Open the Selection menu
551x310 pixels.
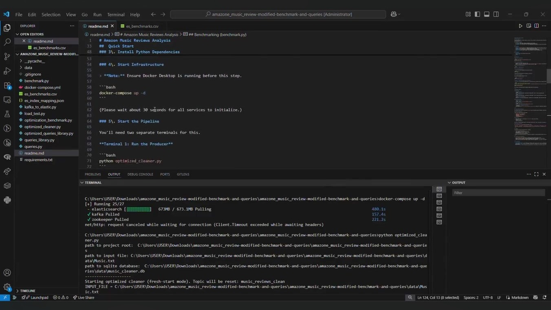point(51,14)
